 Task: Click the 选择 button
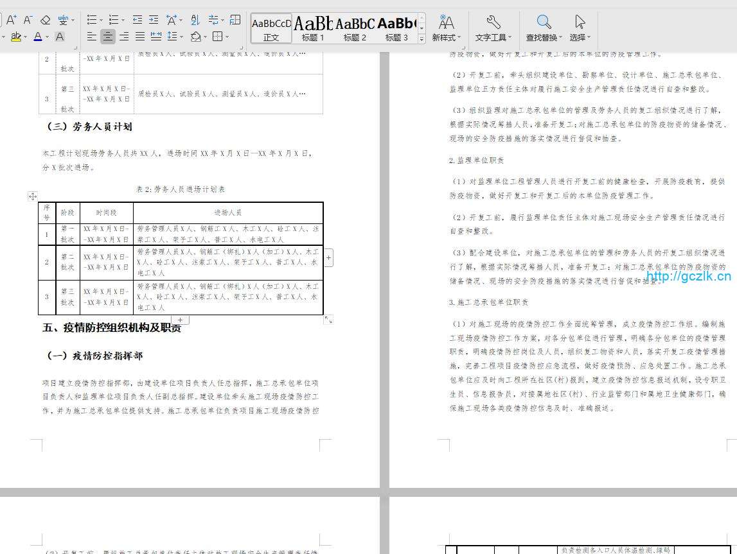(x=579, y=29)
